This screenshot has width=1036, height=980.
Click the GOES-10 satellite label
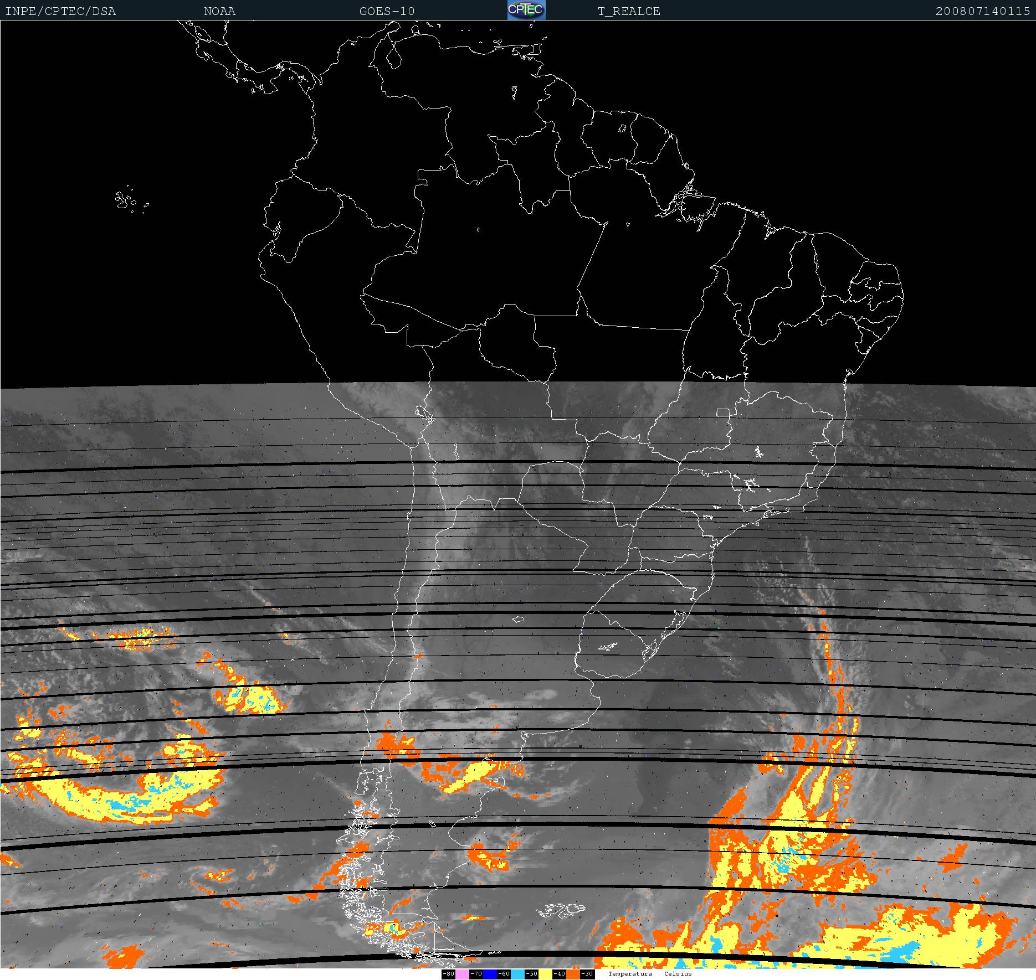pos(387,12)
